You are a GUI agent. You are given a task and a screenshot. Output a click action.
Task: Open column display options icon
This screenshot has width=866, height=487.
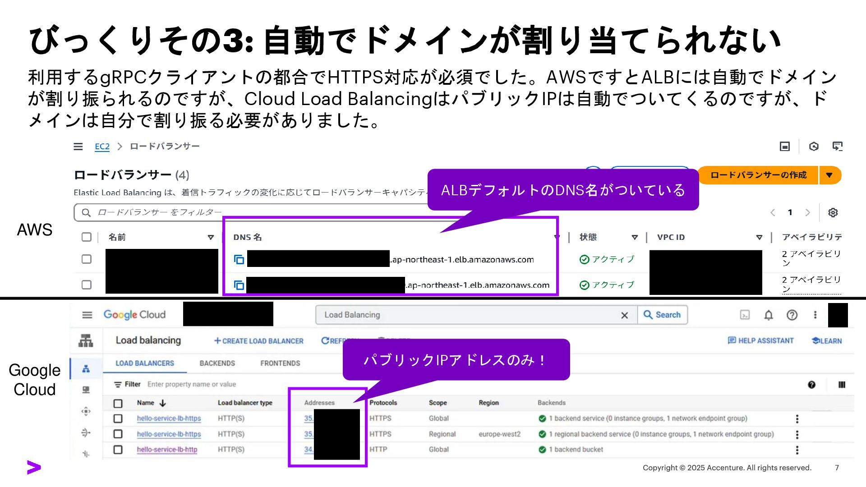pyautogui.click(x=842, y=385)
